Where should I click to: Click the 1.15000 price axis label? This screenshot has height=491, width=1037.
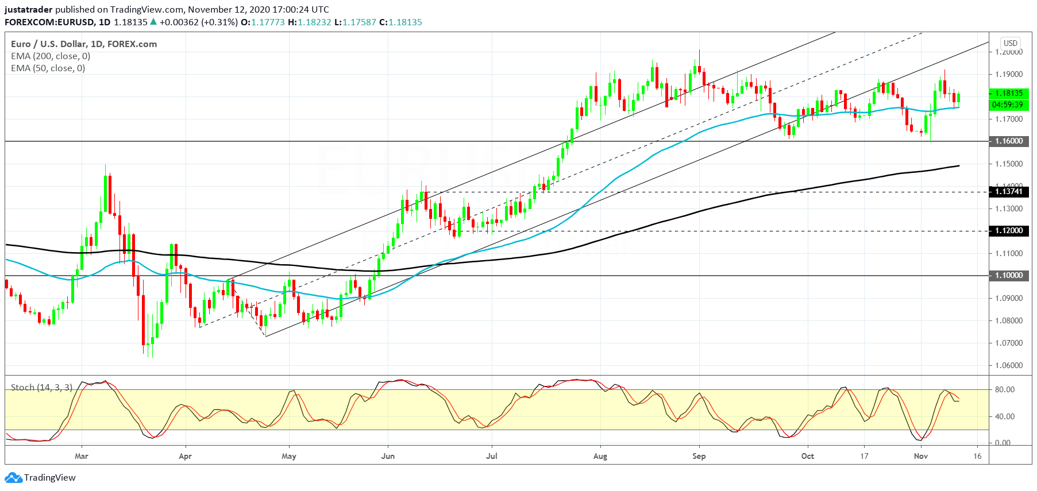click(x=1009, y=164)
